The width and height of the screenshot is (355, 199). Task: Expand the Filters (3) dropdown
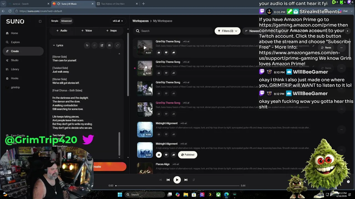(227, 31)
